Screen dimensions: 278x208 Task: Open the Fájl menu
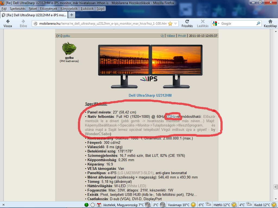(4, 8)
